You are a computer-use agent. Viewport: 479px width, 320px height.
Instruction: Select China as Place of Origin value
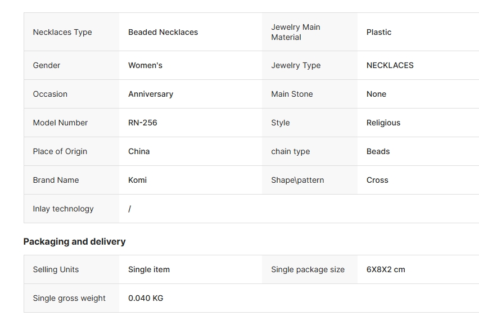tap(139, 151)
